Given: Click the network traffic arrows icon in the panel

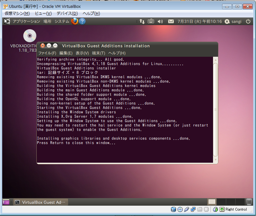Looking at the screenshot, I should 142,21.
